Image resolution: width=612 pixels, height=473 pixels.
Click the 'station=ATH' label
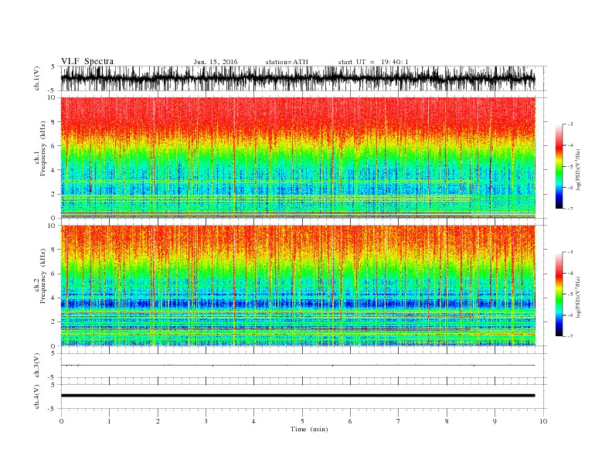[287, 62]
